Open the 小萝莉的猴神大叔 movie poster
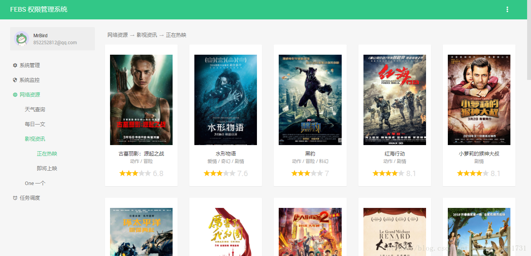 pyautogui.click(x=479, y=100)
